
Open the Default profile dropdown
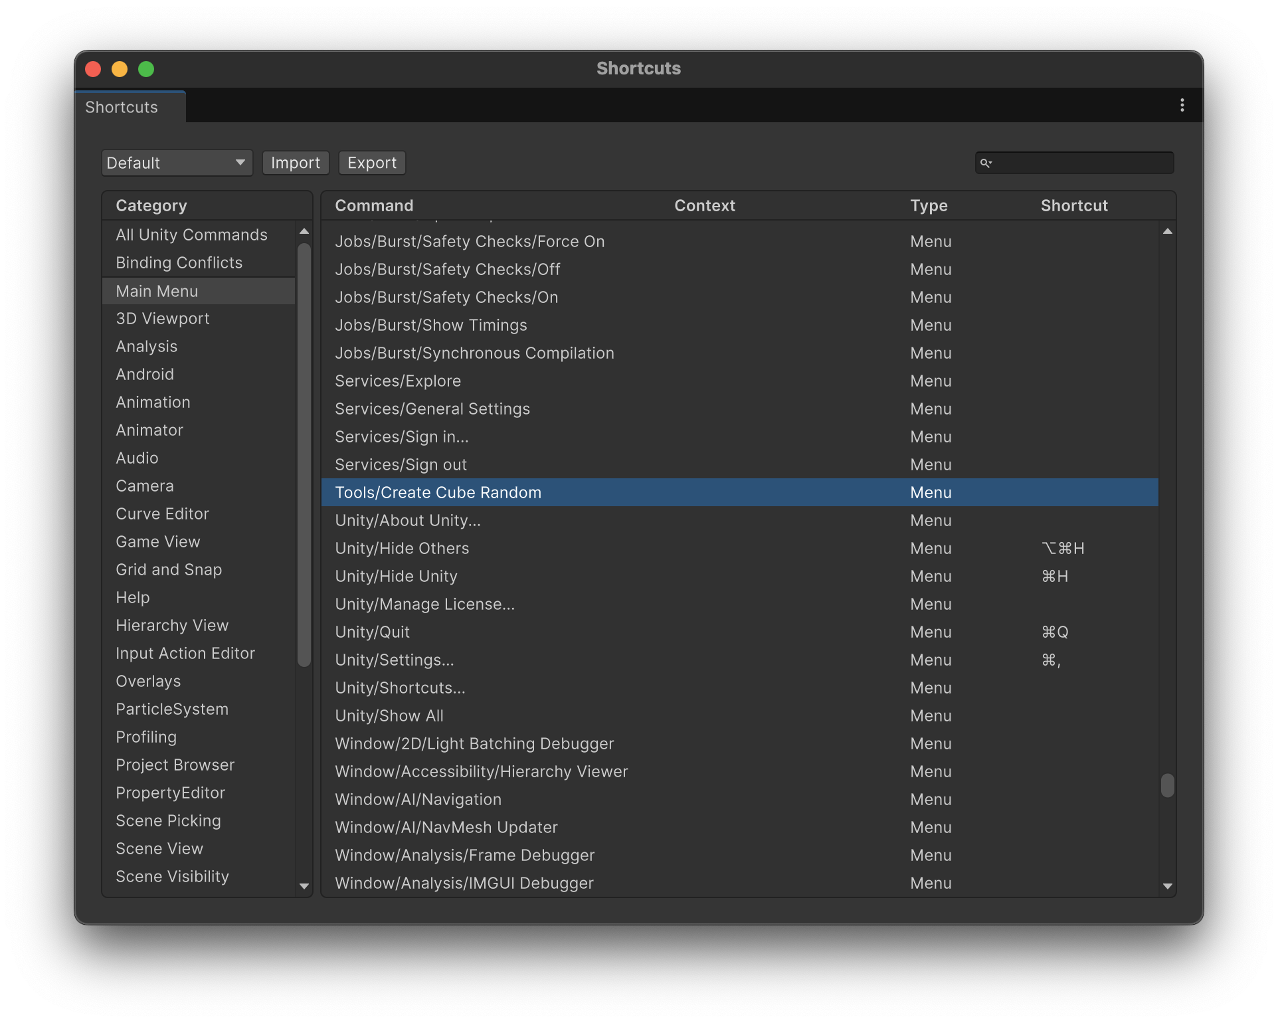tap(177, 163)
